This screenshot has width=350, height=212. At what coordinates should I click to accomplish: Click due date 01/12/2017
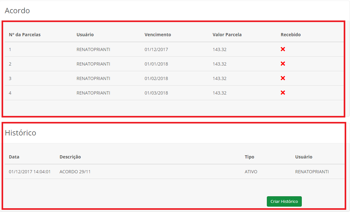(x=156, y=49)
